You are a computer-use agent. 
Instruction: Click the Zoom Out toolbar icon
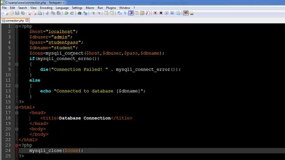pyautogui.click(x=99, y=13)
